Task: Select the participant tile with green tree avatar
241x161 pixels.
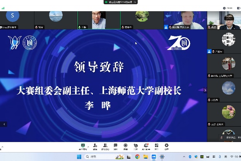Action: tap(142, 20)
